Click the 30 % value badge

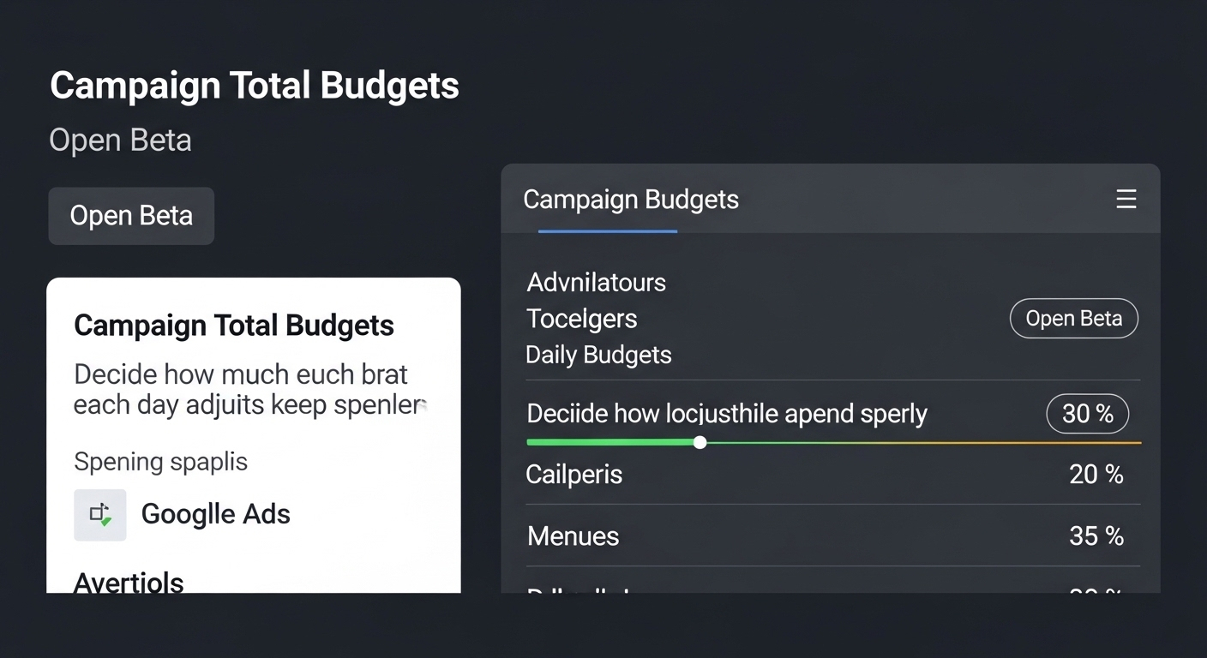(x=1087, y=415)
